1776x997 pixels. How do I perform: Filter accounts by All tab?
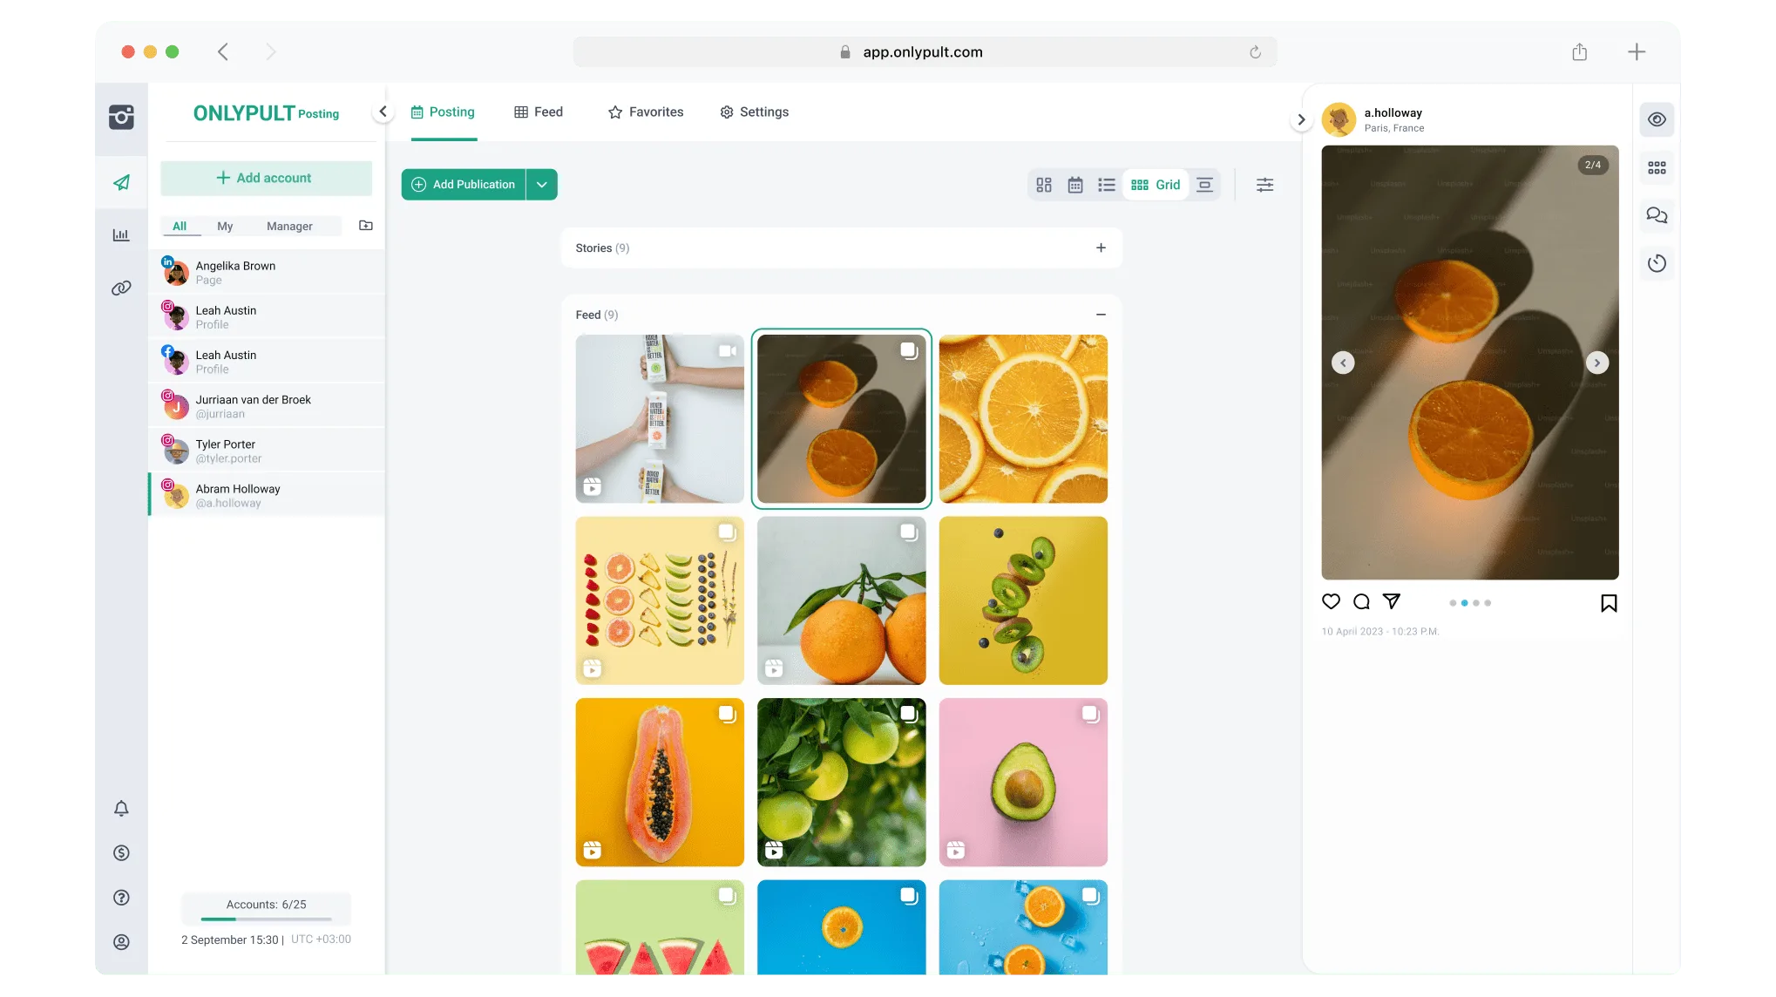point(180,226)
